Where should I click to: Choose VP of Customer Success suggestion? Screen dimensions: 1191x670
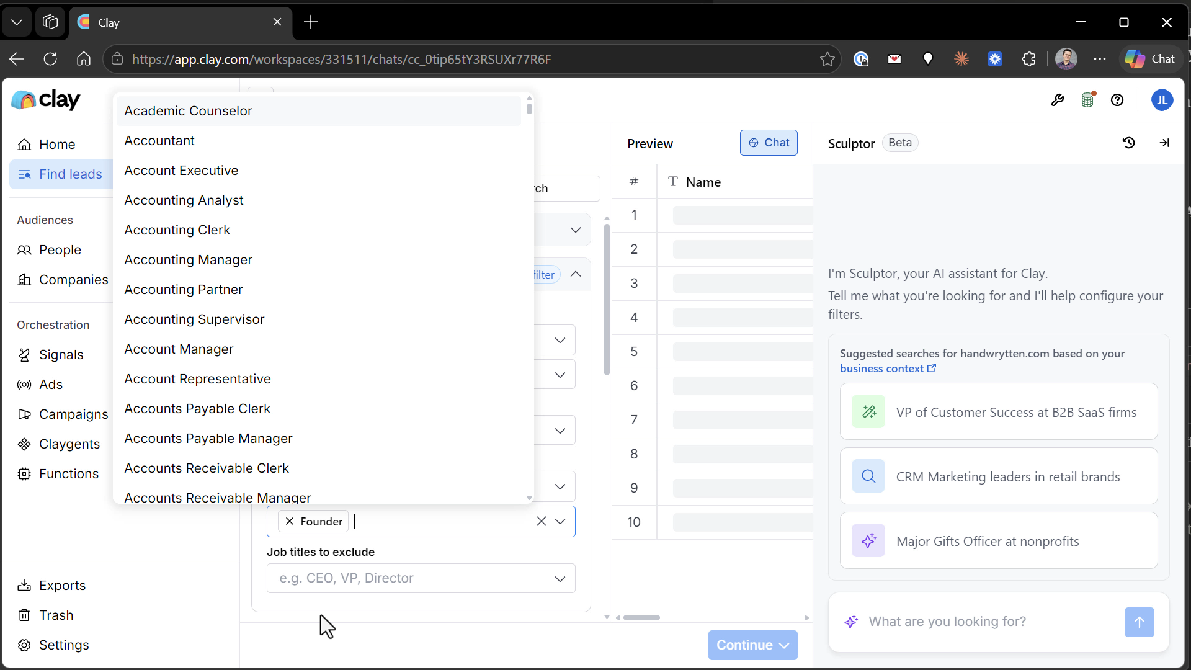click(x=999, y=412)
